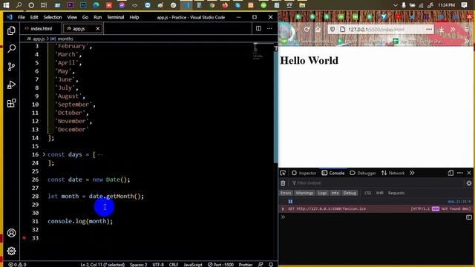Toggle the Errors console filter
The height and width of the screenshot is (267, 475).
tap(286, 193)
